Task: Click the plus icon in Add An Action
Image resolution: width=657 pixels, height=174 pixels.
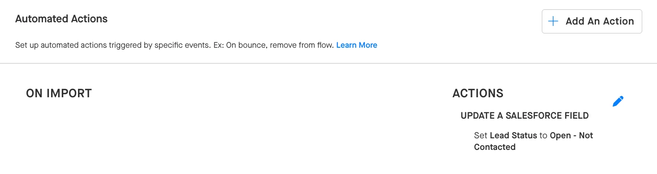Action: pos(553,21)
